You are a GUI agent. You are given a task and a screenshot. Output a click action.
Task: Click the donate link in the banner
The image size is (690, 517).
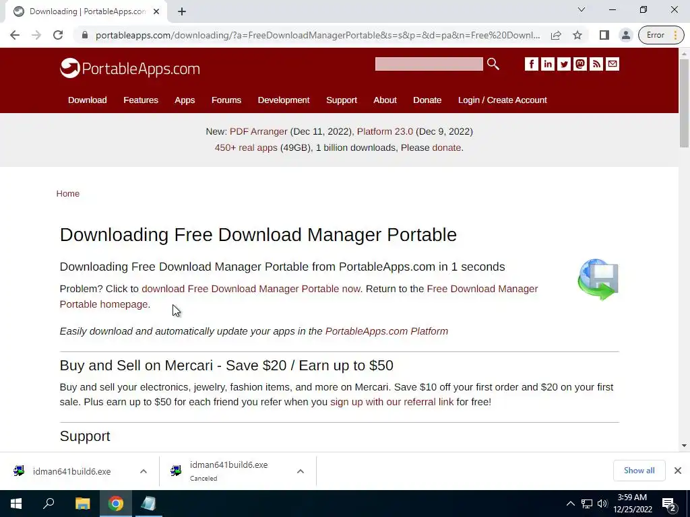(447, 147)
